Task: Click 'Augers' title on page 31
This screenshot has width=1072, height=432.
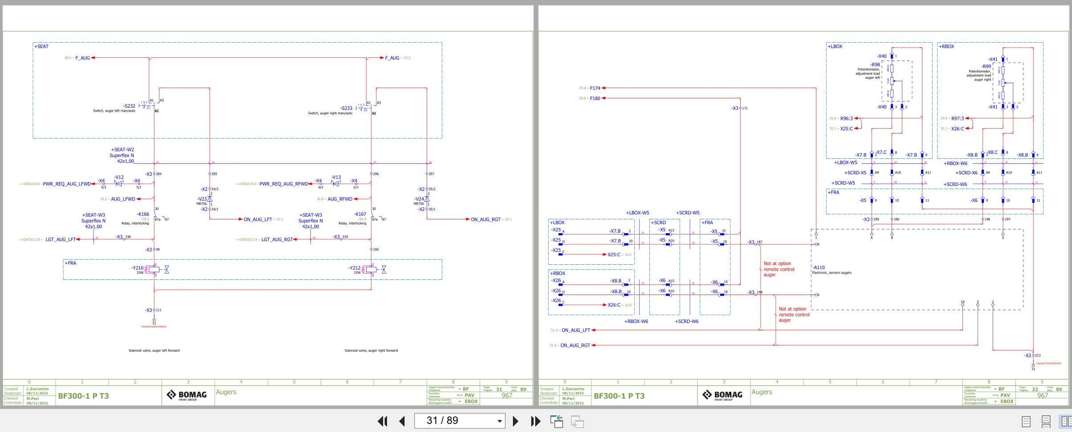Action: 226,392
